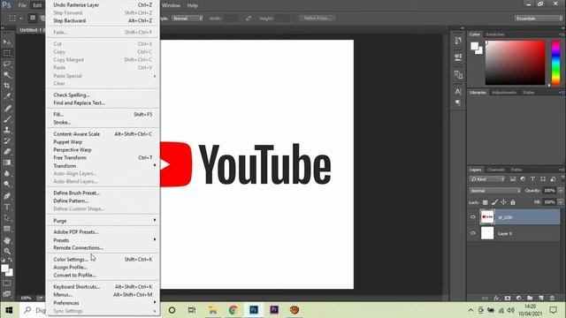
Task: Select the Horizontal Type tool
Action: click(7, 207)
